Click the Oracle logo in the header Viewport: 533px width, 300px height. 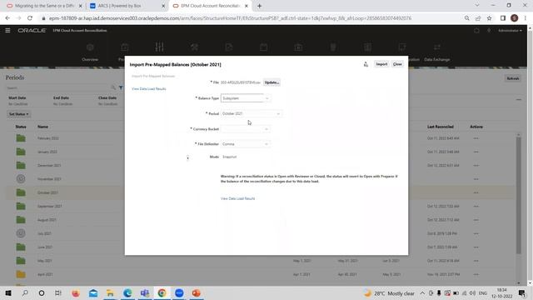click(32, 30)
